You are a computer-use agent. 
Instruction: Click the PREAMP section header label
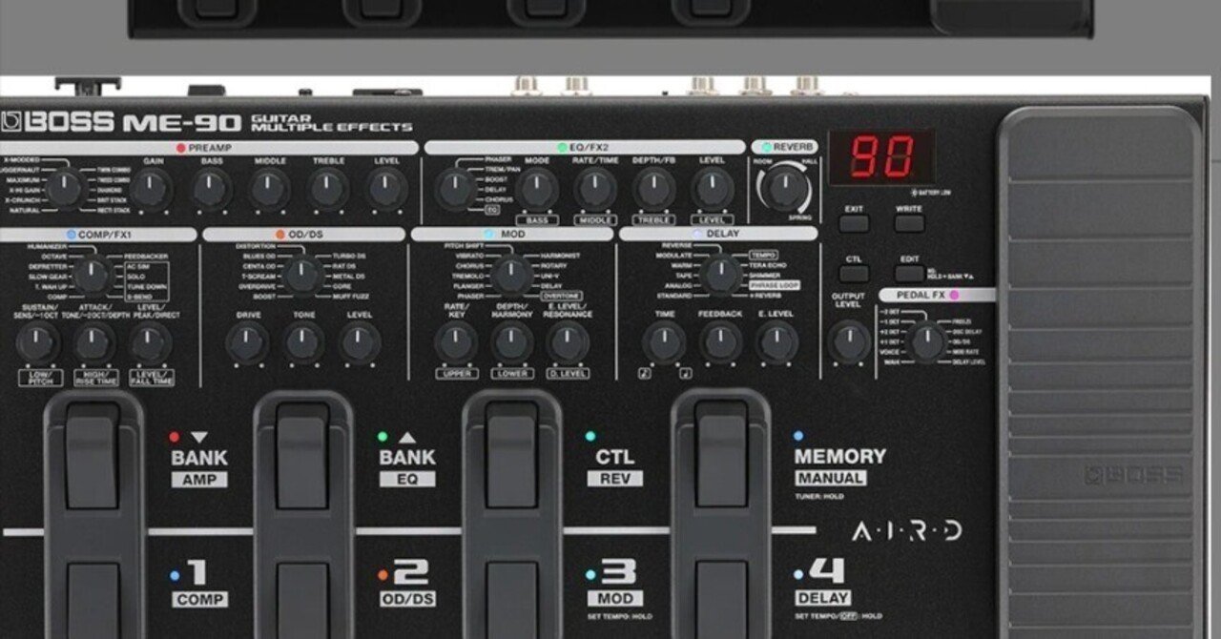[x=209, y=148]
